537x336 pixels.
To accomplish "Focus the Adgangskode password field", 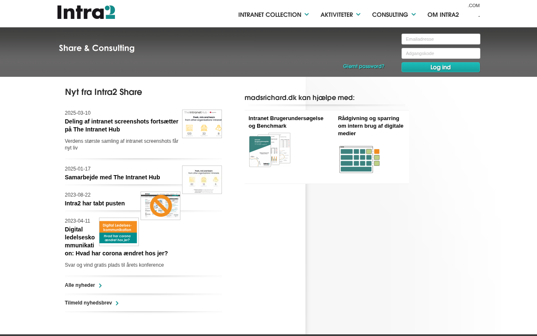I will [441, 53].
